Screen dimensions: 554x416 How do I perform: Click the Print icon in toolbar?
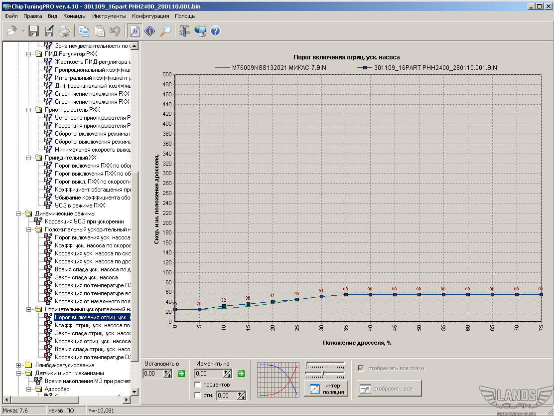click(64, 31)
